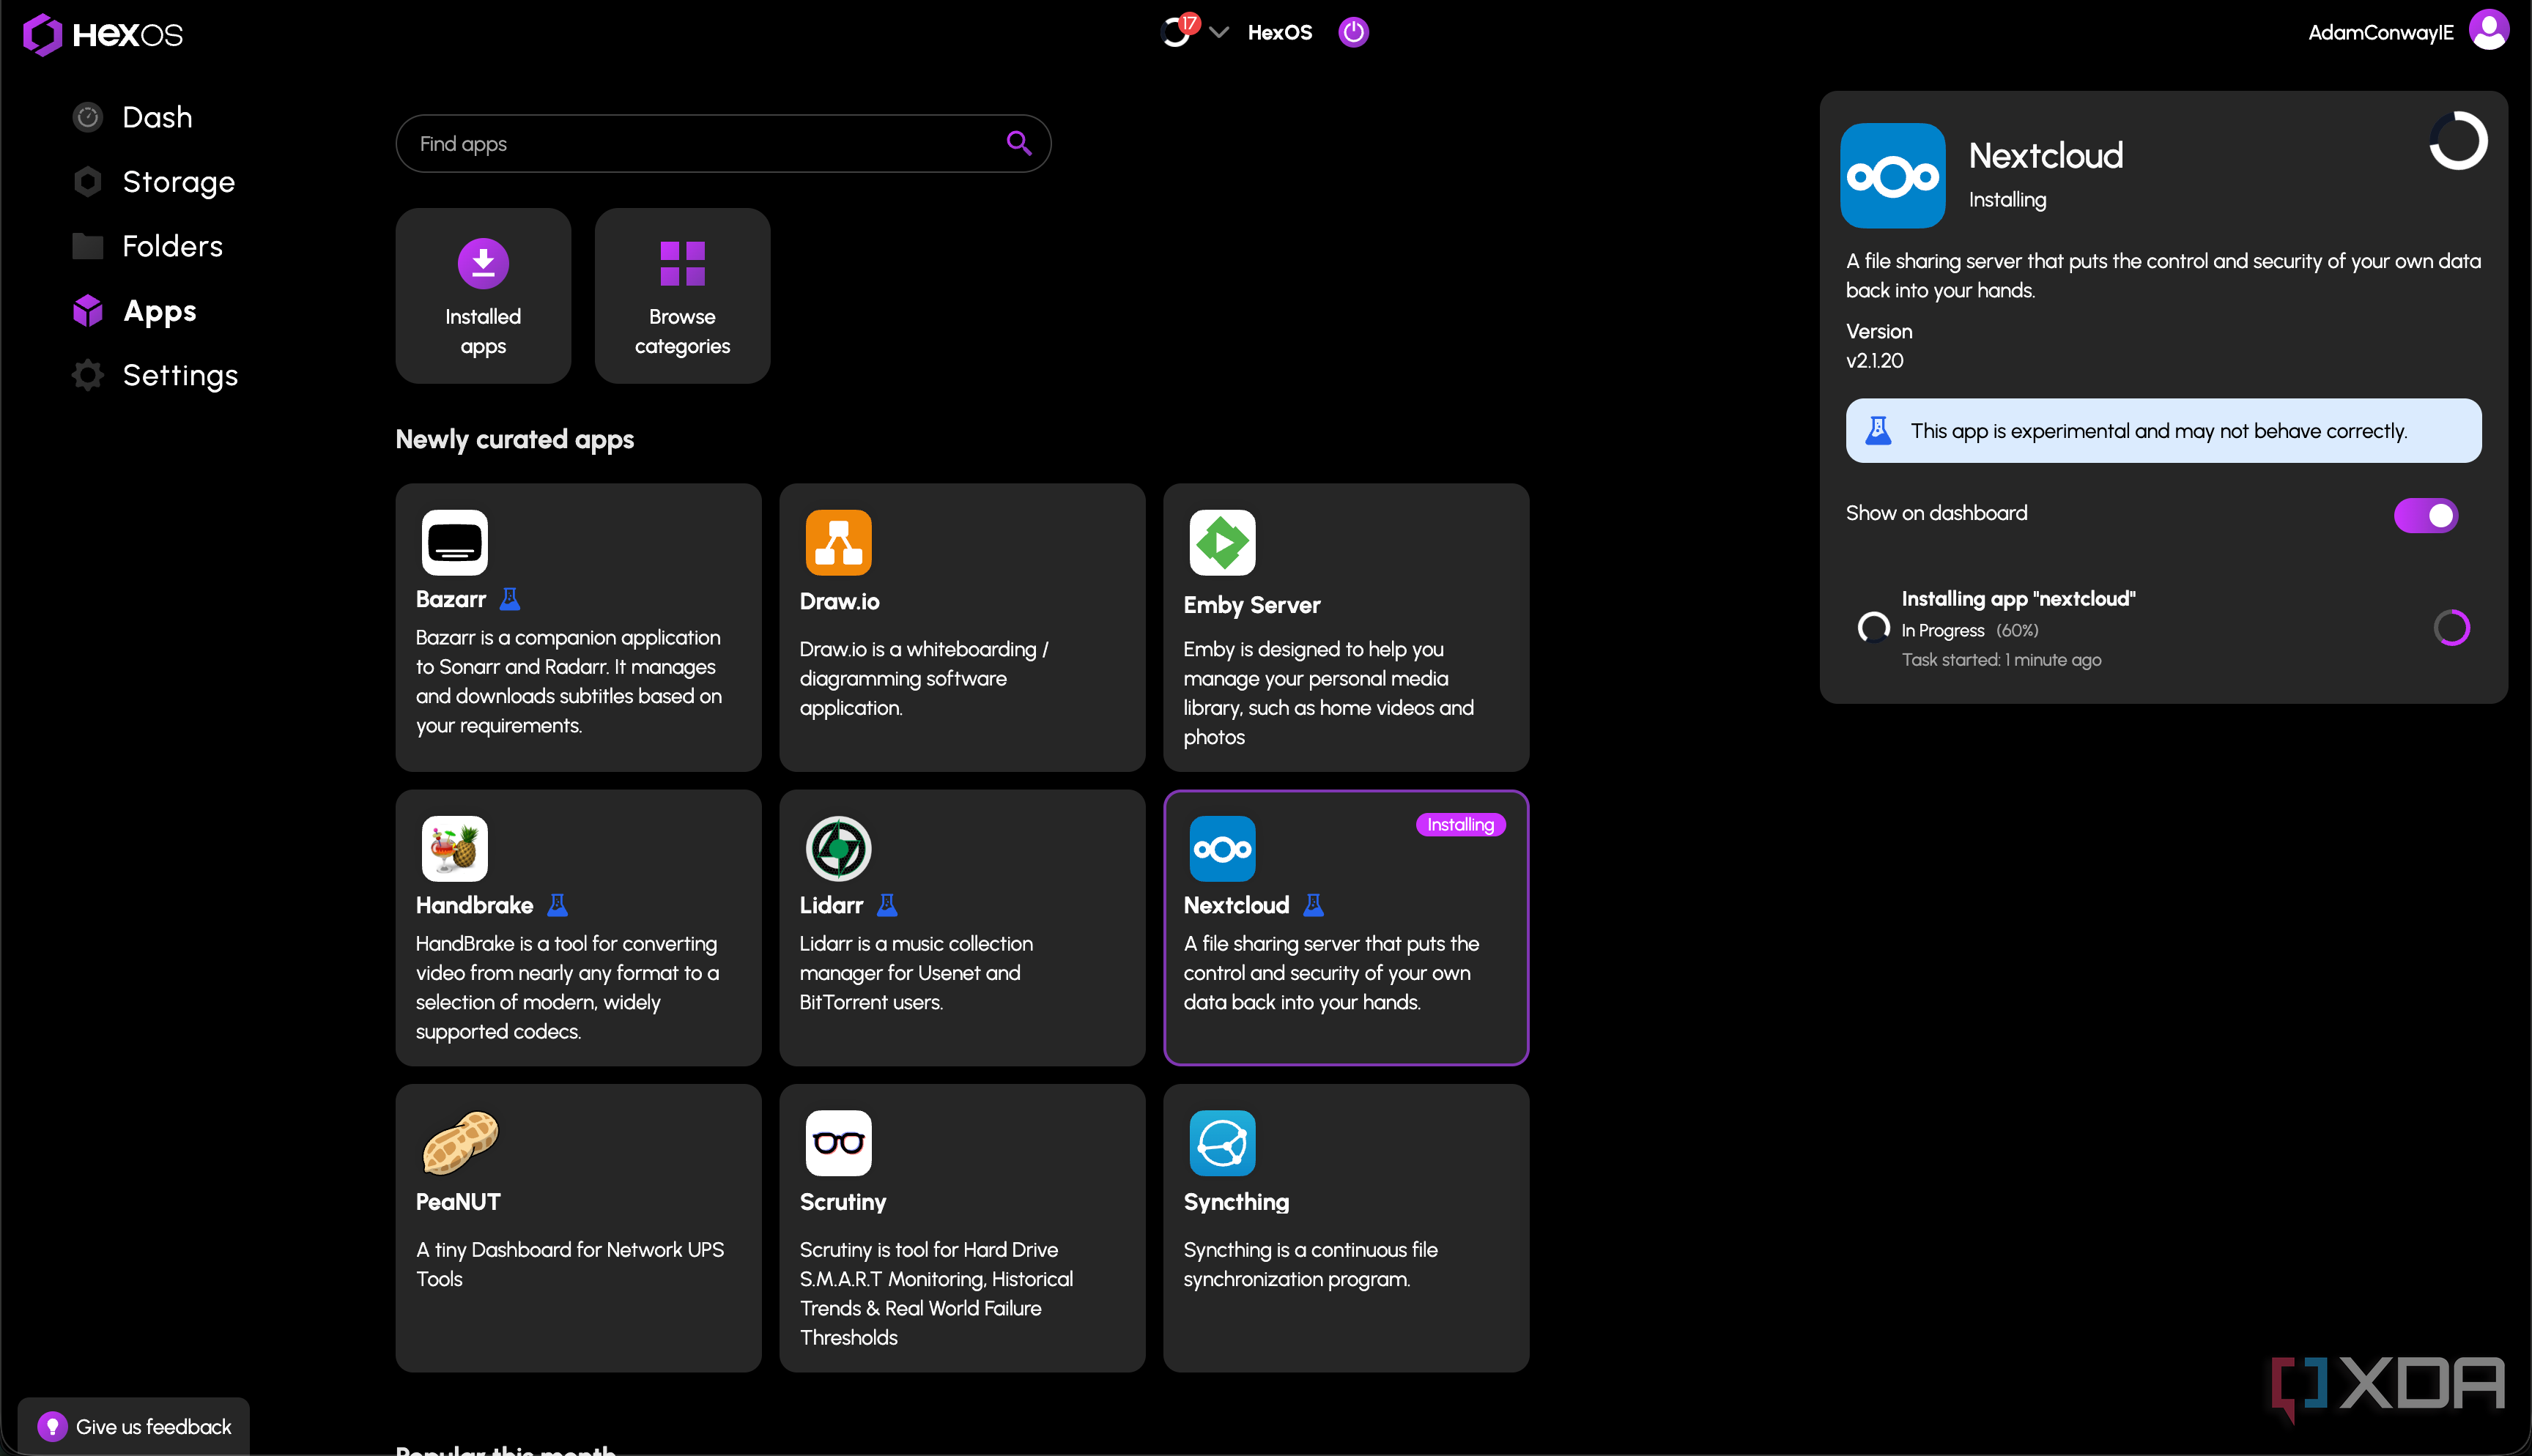Open the Scrutiny glasses icon
The image size is (2532, 1456).
click(838, 1142)
